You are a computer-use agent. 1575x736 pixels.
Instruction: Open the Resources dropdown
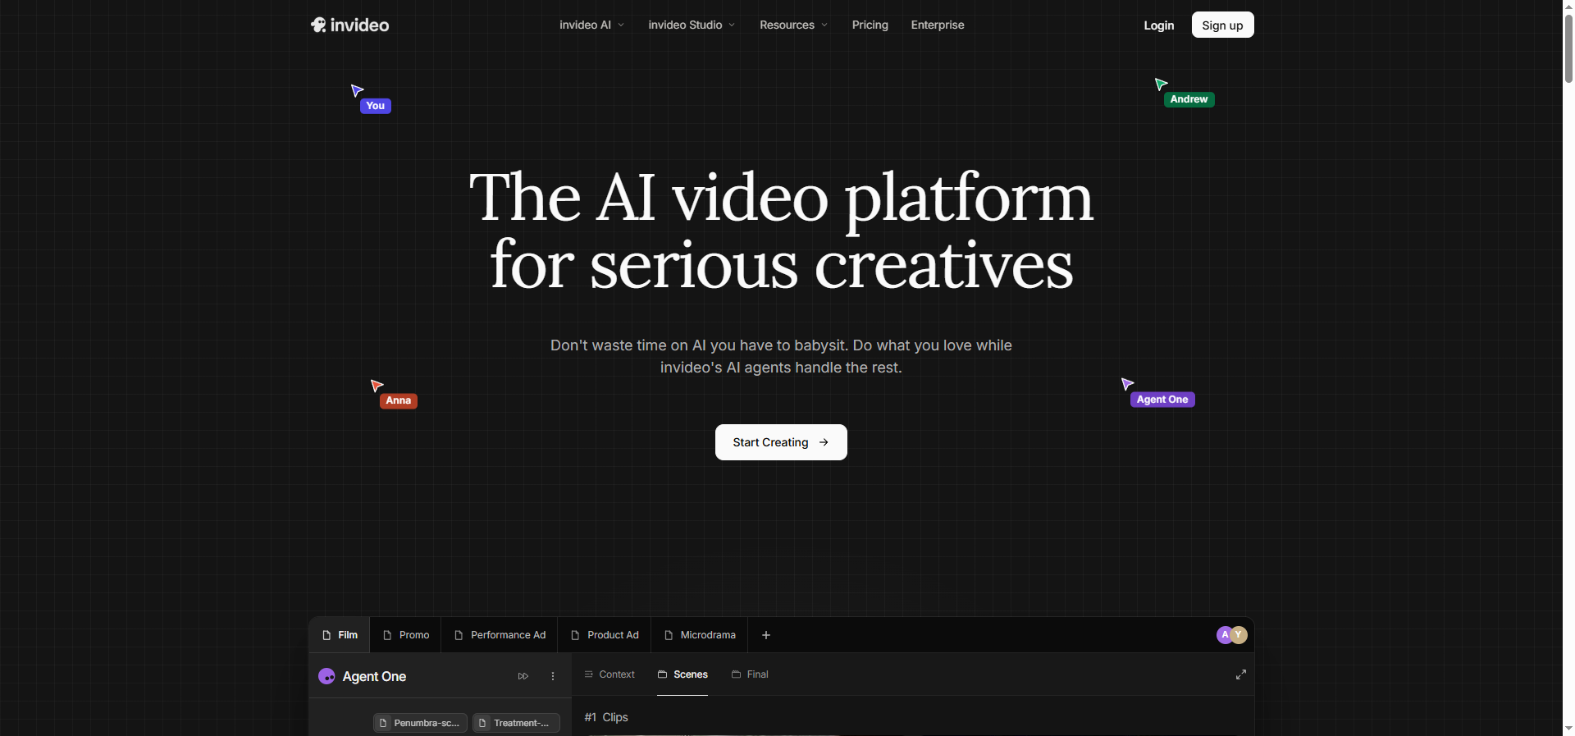793,25
